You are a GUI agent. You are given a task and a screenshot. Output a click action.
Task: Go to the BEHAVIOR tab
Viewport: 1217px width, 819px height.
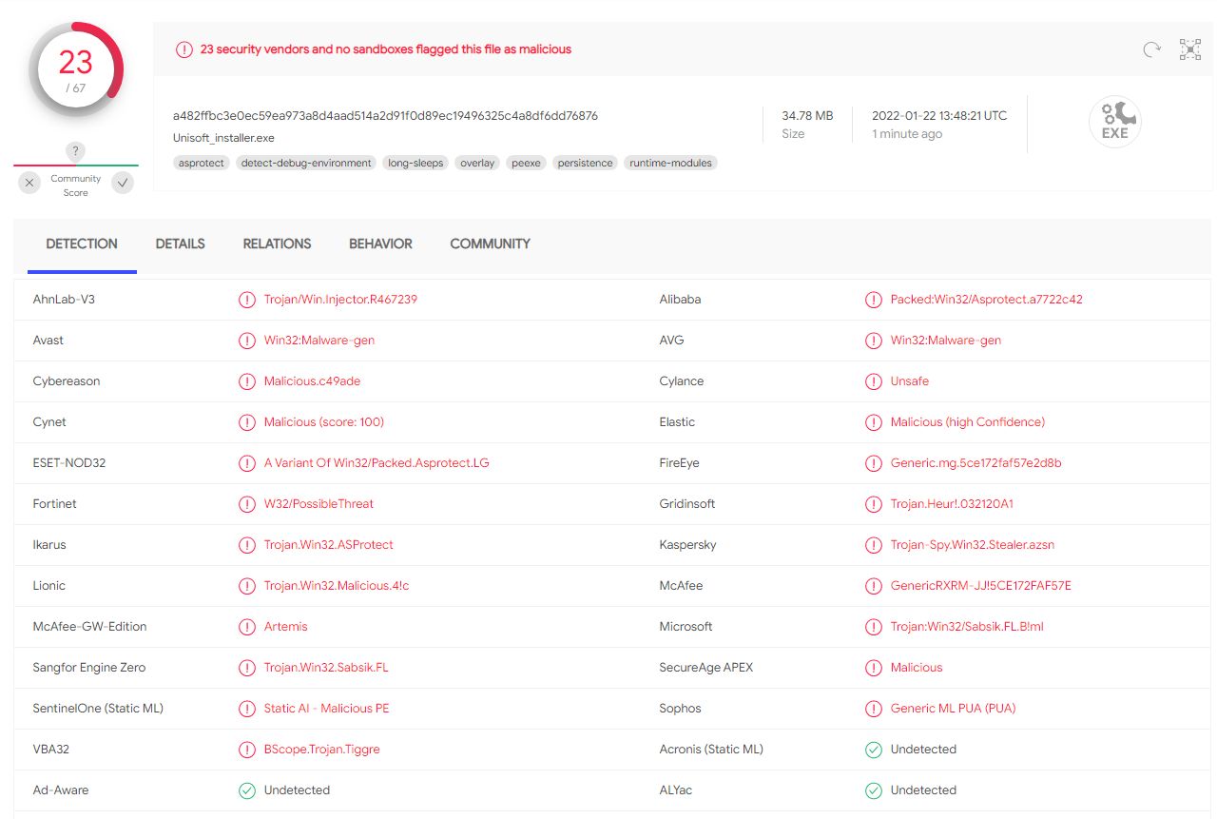[x=380, y=244]
